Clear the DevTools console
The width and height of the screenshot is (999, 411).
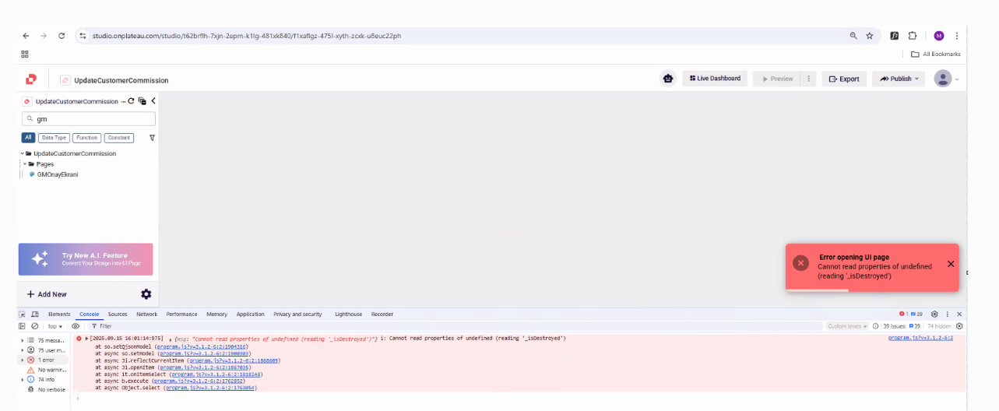[x=34, y=326]
